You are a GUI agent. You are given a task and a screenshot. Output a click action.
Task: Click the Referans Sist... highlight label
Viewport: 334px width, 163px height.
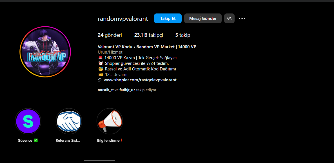68,141
